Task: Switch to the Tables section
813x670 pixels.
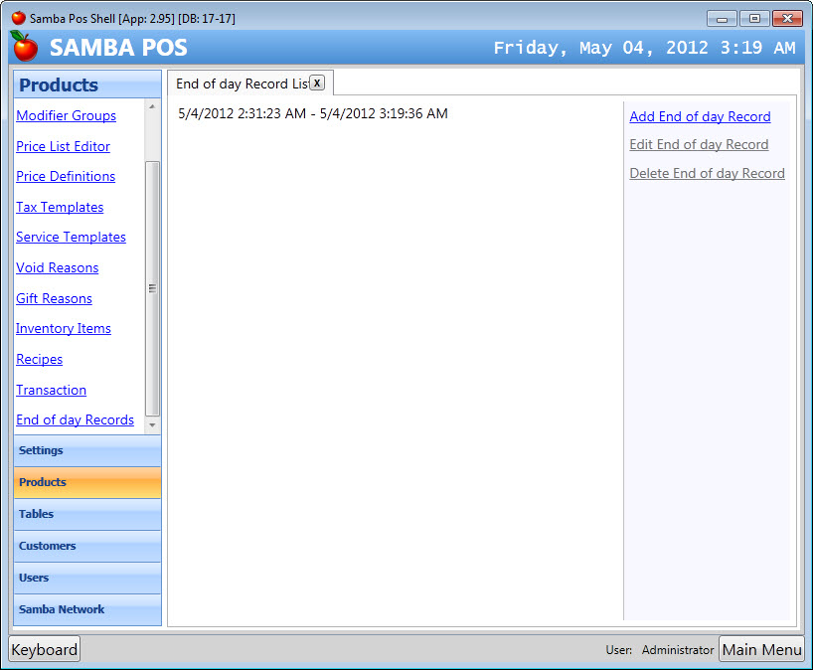Action: 87,514
